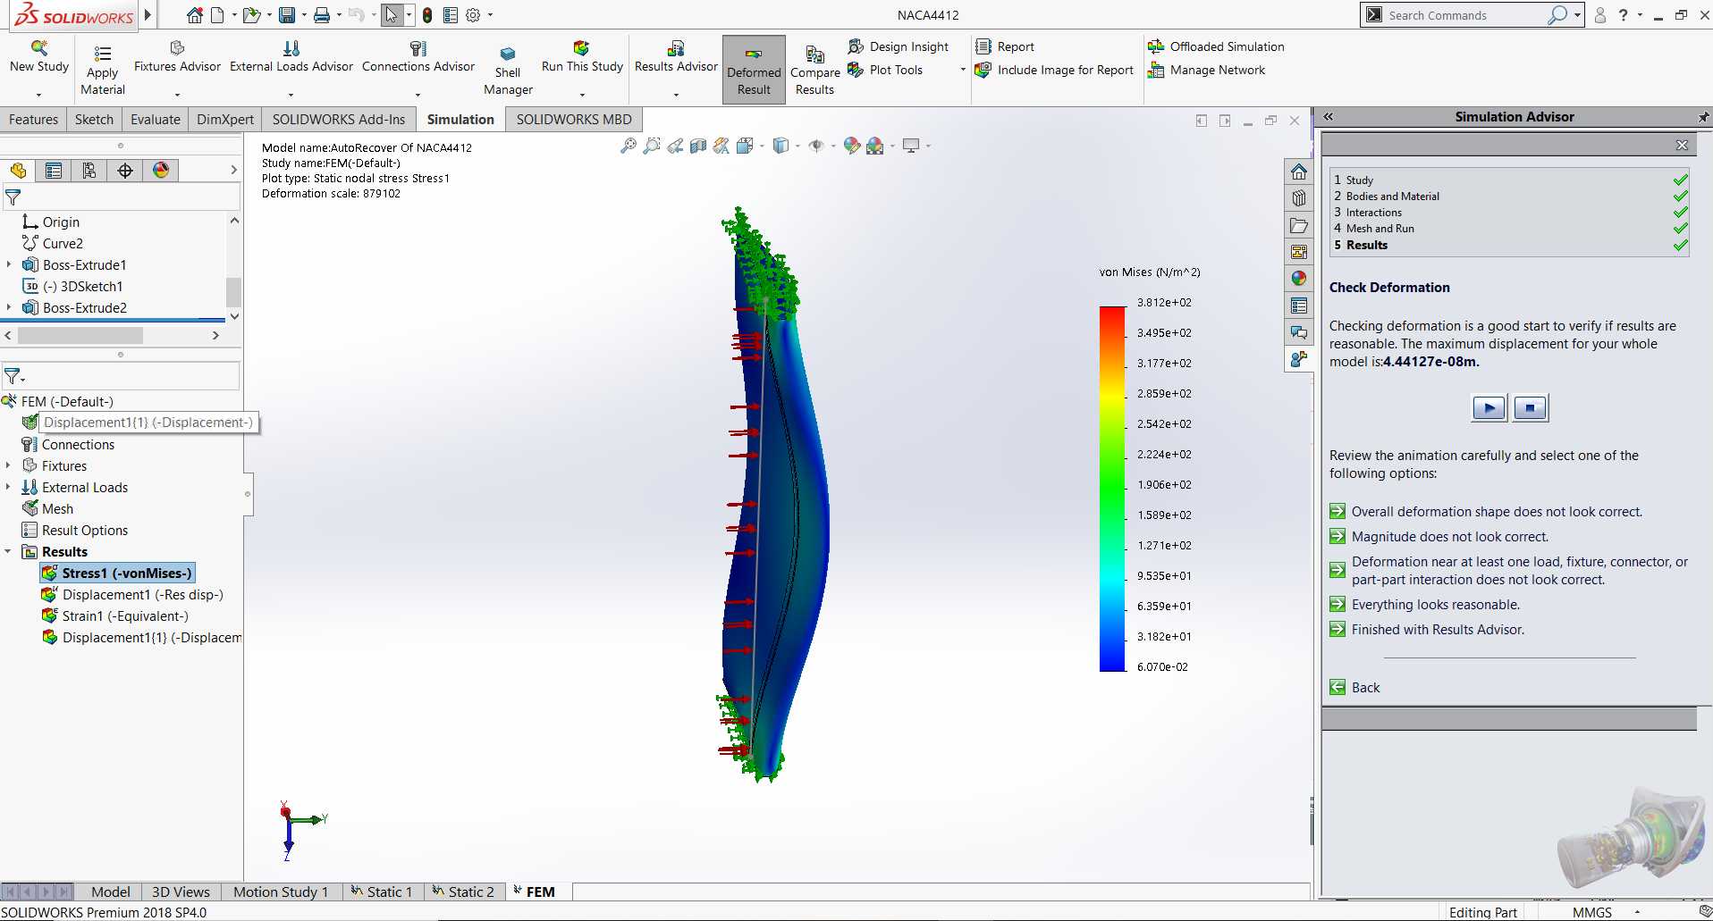1713x921 pixels.
Task: Open the Appearances tab in task pane
Action: [x=1298, y=279]
